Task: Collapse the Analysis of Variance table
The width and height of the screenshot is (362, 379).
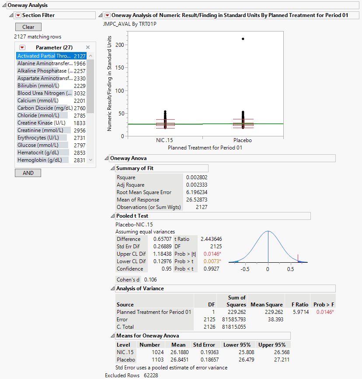Action: [x=113, y=289]
